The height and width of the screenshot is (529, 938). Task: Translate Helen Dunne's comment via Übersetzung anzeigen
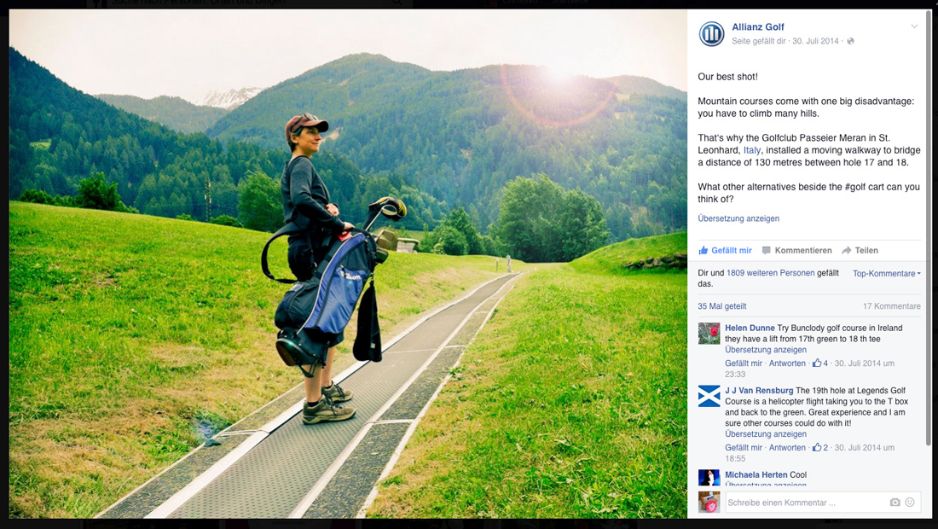(x=766, y=350)
